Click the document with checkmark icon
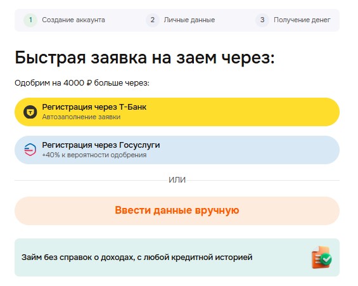The height and width of the screenshot is (286, 358). tap(322, 257)
